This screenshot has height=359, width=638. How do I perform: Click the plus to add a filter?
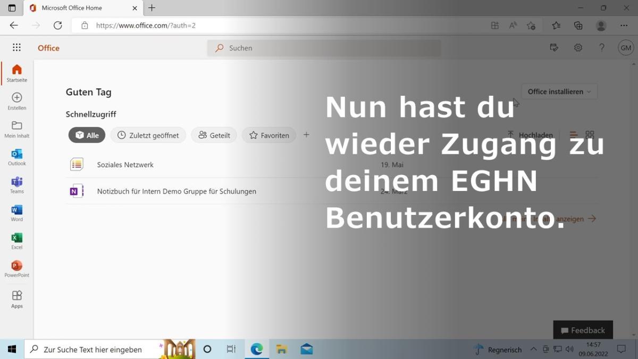pyautogui.click(x=306, y=135)
